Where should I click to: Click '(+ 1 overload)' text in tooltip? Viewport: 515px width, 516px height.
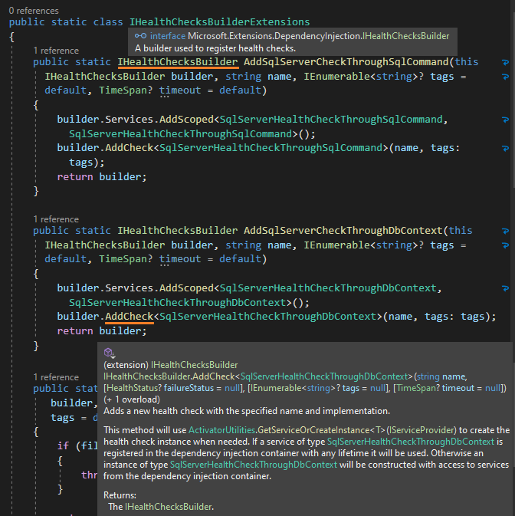click(x=132, y=399)
